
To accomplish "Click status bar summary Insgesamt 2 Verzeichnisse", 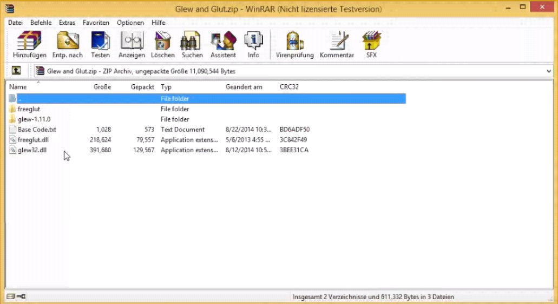I will click(x=373, y=296).
